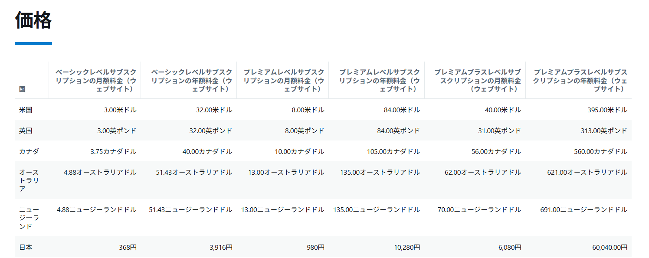Select the 英国 row label
The height and width of the screenshot is (258, 649).
pyautogui.click(x=26, y=131)
